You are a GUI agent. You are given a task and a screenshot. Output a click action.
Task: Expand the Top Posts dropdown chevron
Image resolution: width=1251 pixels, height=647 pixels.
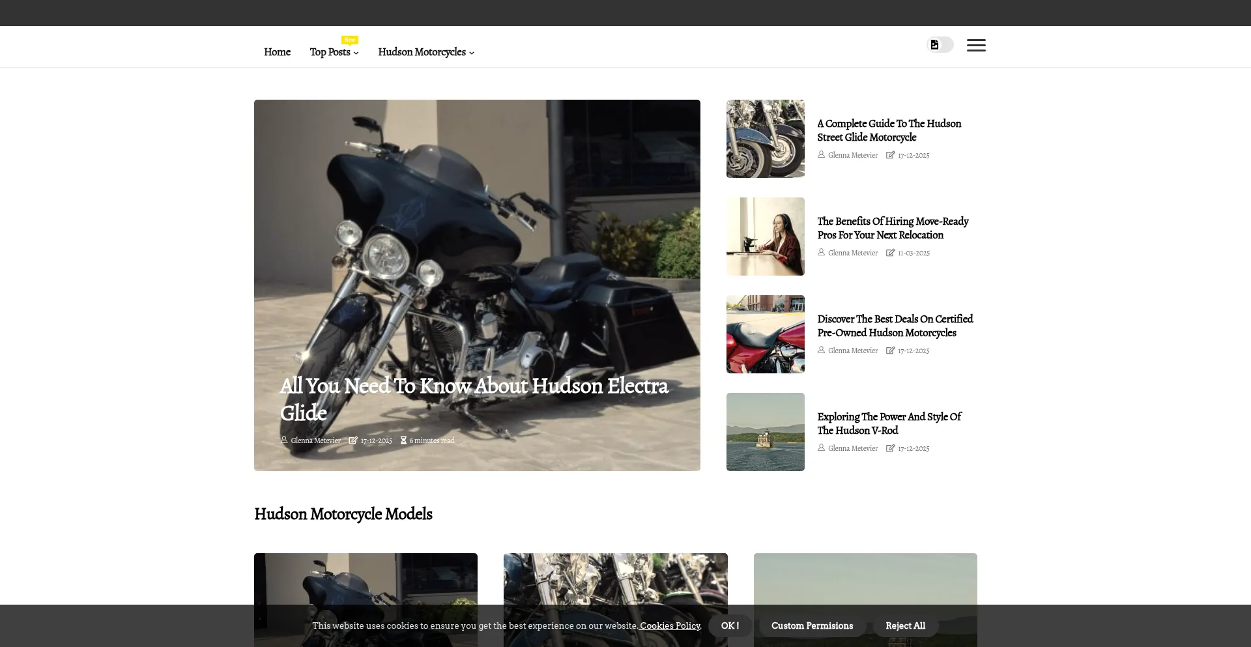click(x=356, y=53)
